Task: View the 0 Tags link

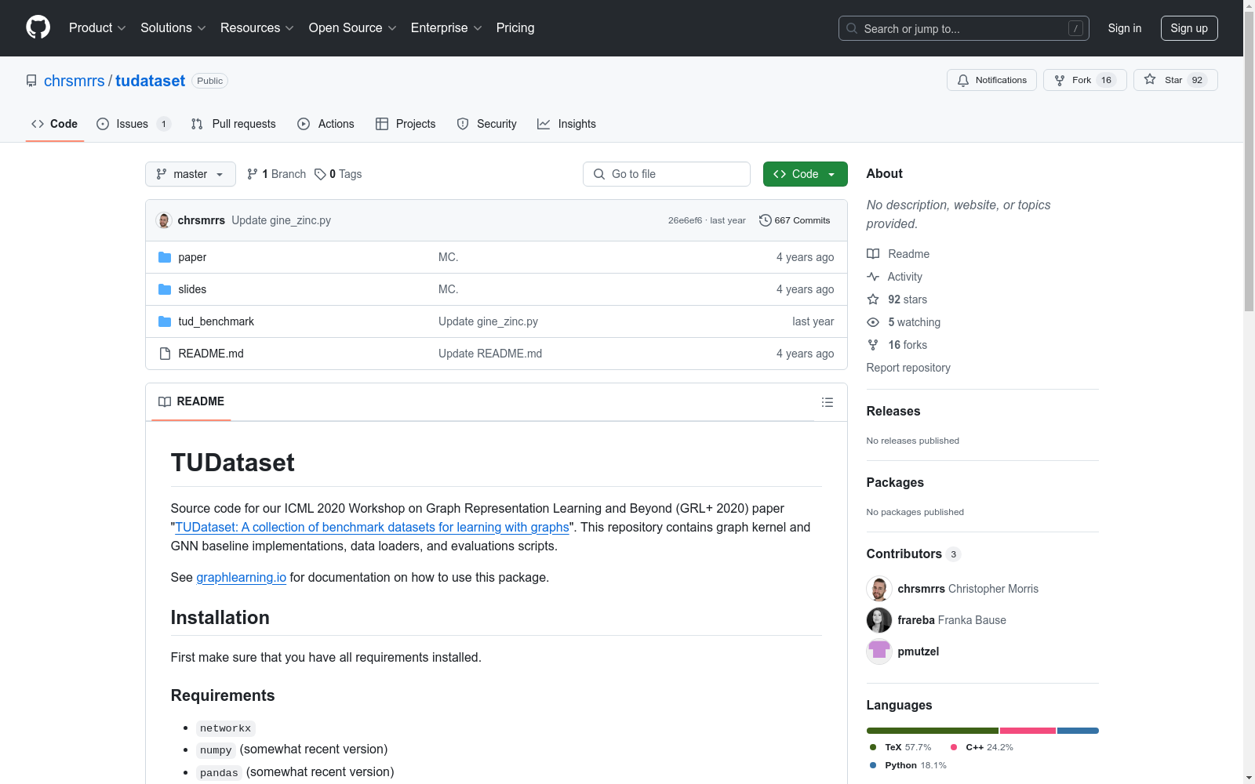Action: pos(338,174)
